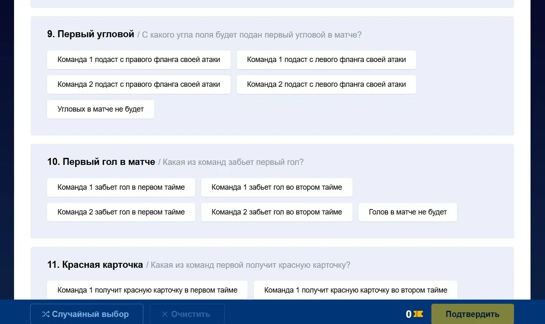545x324 pixels.
Task: Click question text 'Какая из команд забьет первый гол?'
Action: click(x=233, y=162)
